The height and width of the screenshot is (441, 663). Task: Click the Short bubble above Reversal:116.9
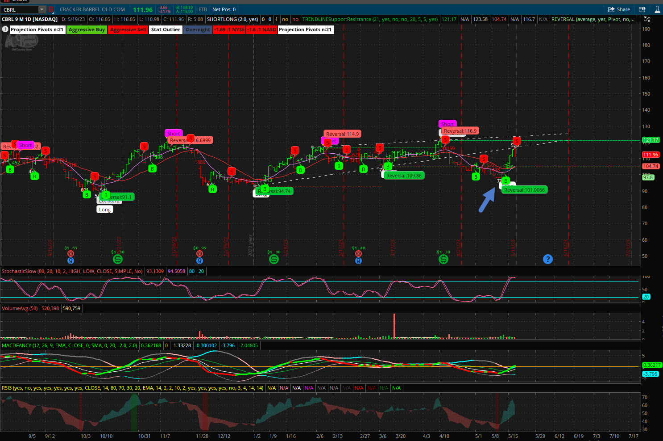click(448, 124)
